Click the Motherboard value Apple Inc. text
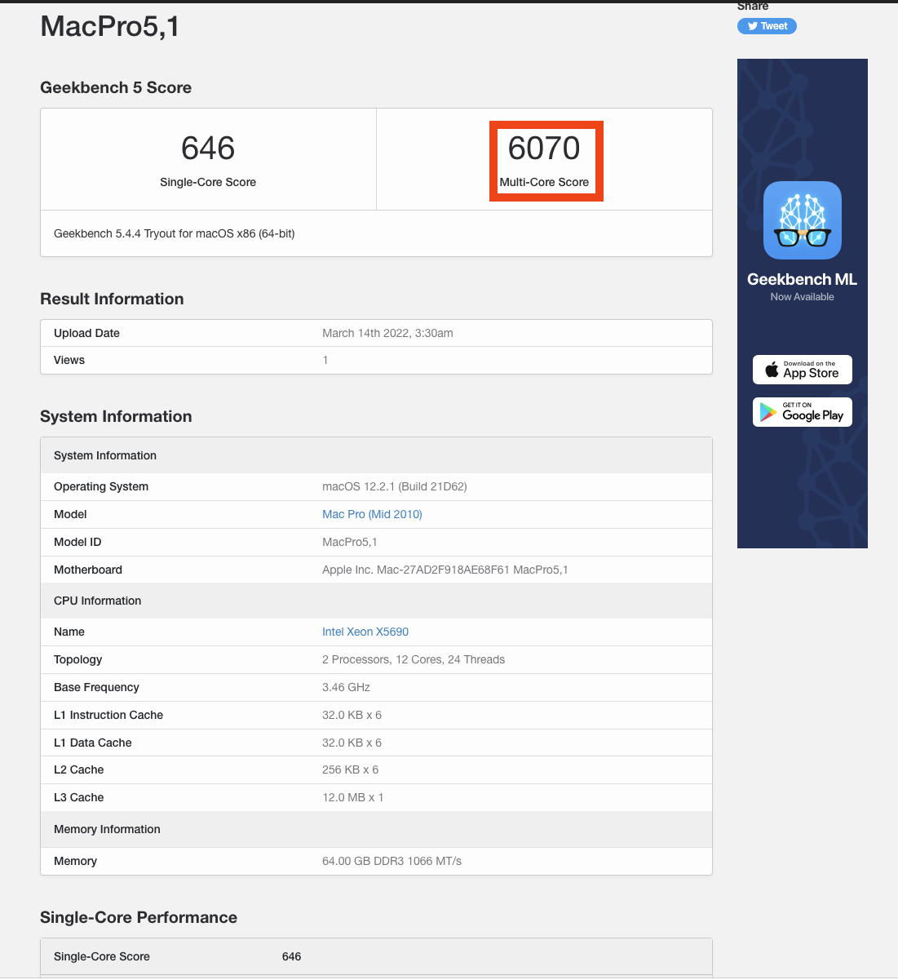Viewport: 898px width, 980px height. (445, 570)
